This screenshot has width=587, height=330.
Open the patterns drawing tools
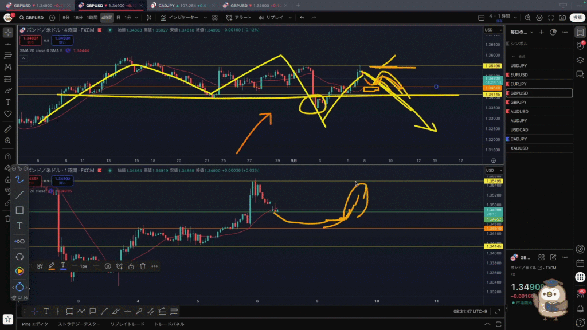(8, 68)
